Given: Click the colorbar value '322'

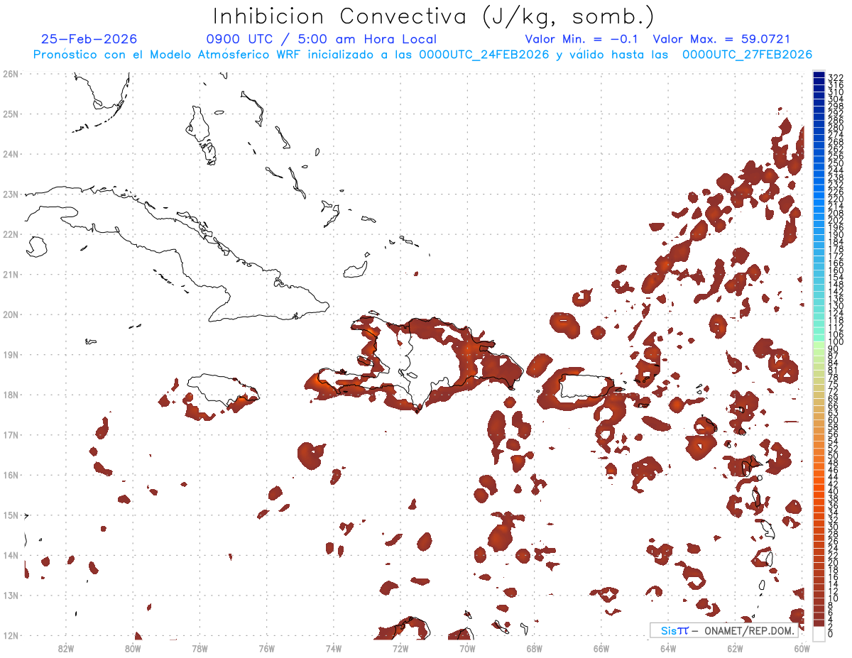Looking at the screenshot, I should point(836,77).
